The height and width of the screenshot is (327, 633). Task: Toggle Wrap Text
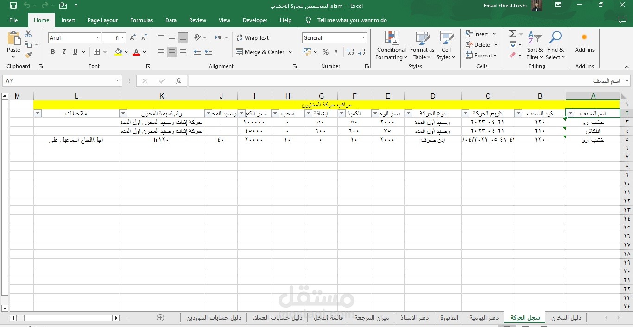point(253,38)
